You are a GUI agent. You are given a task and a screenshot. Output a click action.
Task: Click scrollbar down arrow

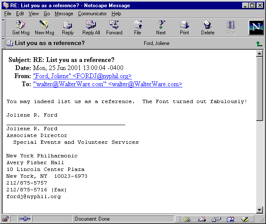(259, 210)
